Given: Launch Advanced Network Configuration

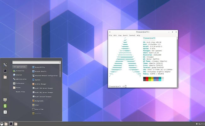Looking at the screenshot, I should 45,76.
